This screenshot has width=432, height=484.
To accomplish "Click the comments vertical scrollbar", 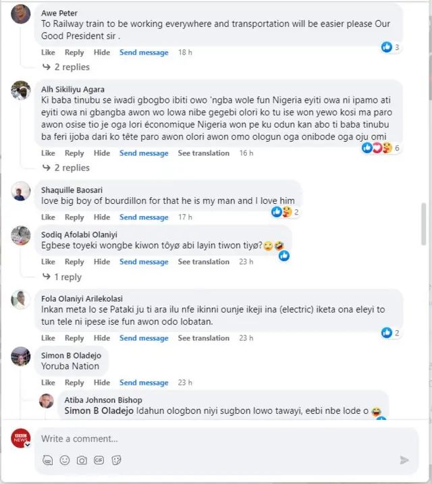I will [425, 223].
